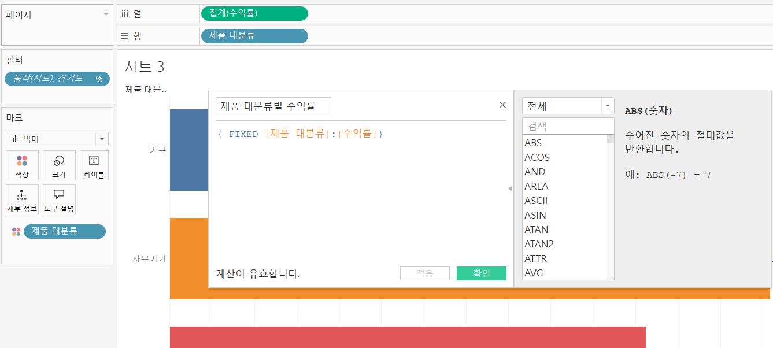Select the 동작(시도): 경기도 filter pill
The width and height of the screenshot is (773, 348).
tap(57, 79)
